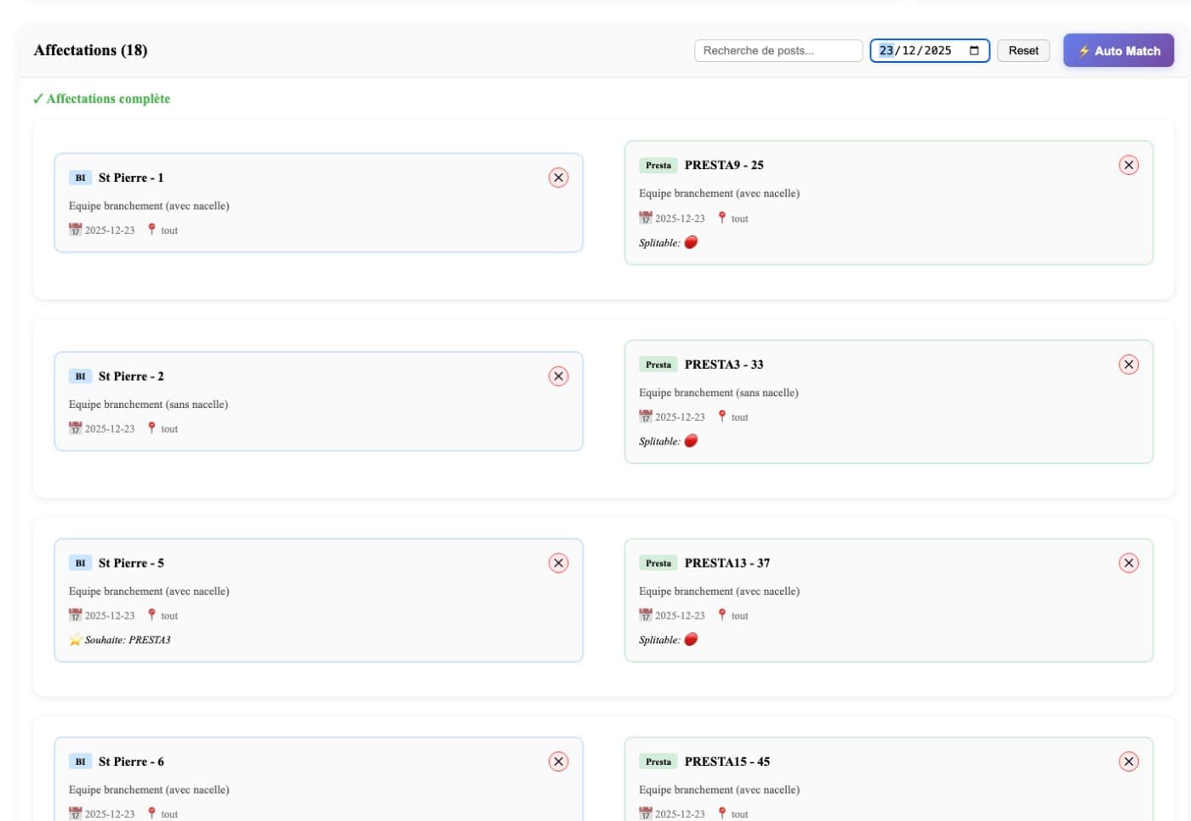Click the location pin on PRESTA13 - 37 card
Viewport: 1191px width, 821px height.
coord(721,615)
